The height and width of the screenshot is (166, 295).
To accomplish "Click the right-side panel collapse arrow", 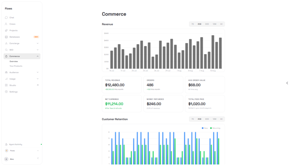I will tap(287, 83).
